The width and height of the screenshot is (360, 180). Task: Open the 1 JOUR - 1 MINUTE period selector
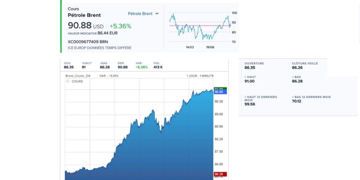[x=200, y=76]
